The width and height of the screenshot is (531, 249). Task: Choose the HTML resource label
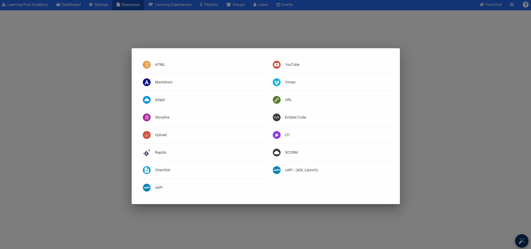click(160, 65)
